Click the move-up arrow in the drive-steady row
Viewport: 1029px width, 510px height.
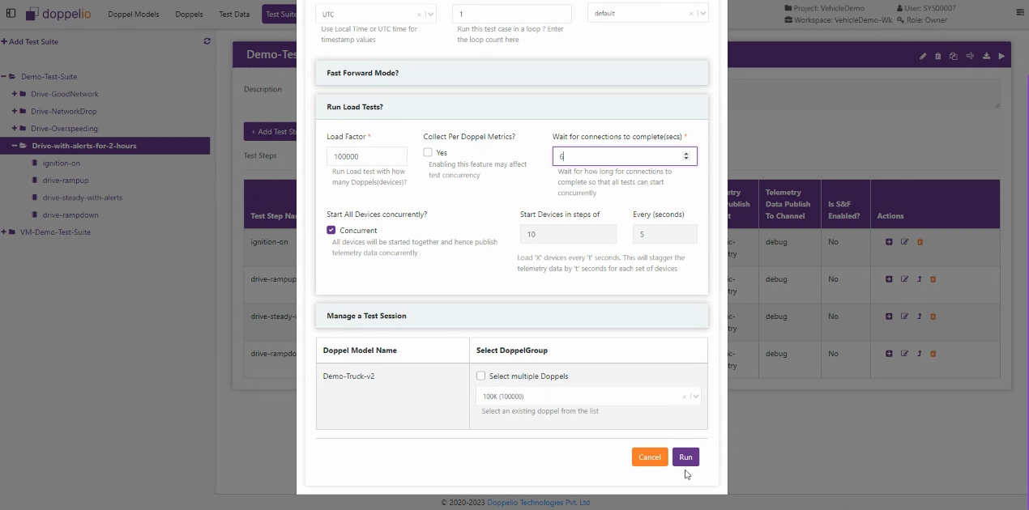(920, 317)
